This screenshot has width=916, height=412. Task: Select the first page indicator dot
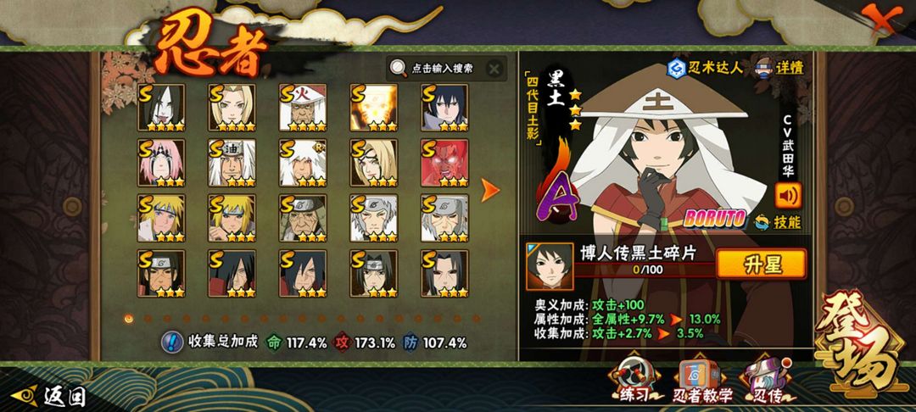coord(129,319)
